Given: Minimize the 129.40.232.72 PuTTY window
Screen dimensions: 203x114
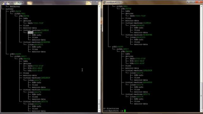Looking at the screenshot, I should pyautogui.click(x=87, y=2).
